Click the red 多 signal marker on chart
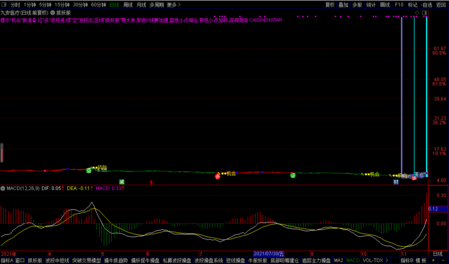The height and width of the screenshot is (264, 449). click(x=218, y=176)
